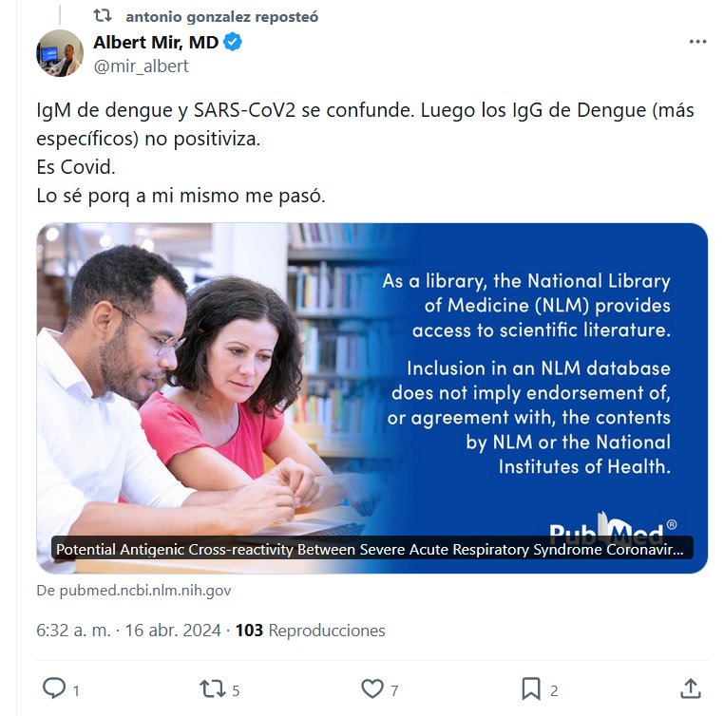Click the antonio gonzalez reposteó label
The height and width of the screenshot is (716, 724).
click(x=222, y=16)
